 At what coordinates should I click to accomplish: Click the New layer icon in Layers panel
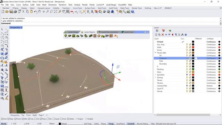point(156,35)
